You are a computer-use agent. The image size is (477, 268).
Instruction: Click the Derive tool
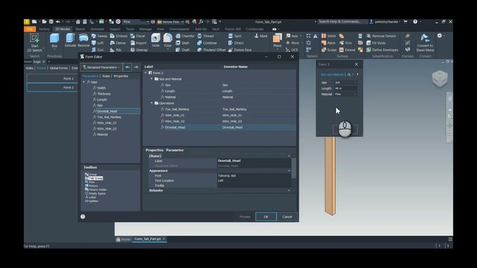tap(118, 43)
